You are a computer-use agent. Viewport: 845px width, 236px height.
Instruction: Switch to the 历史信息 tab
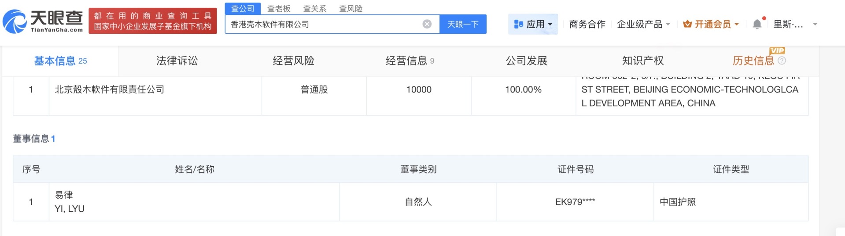[x=753, y=61]
